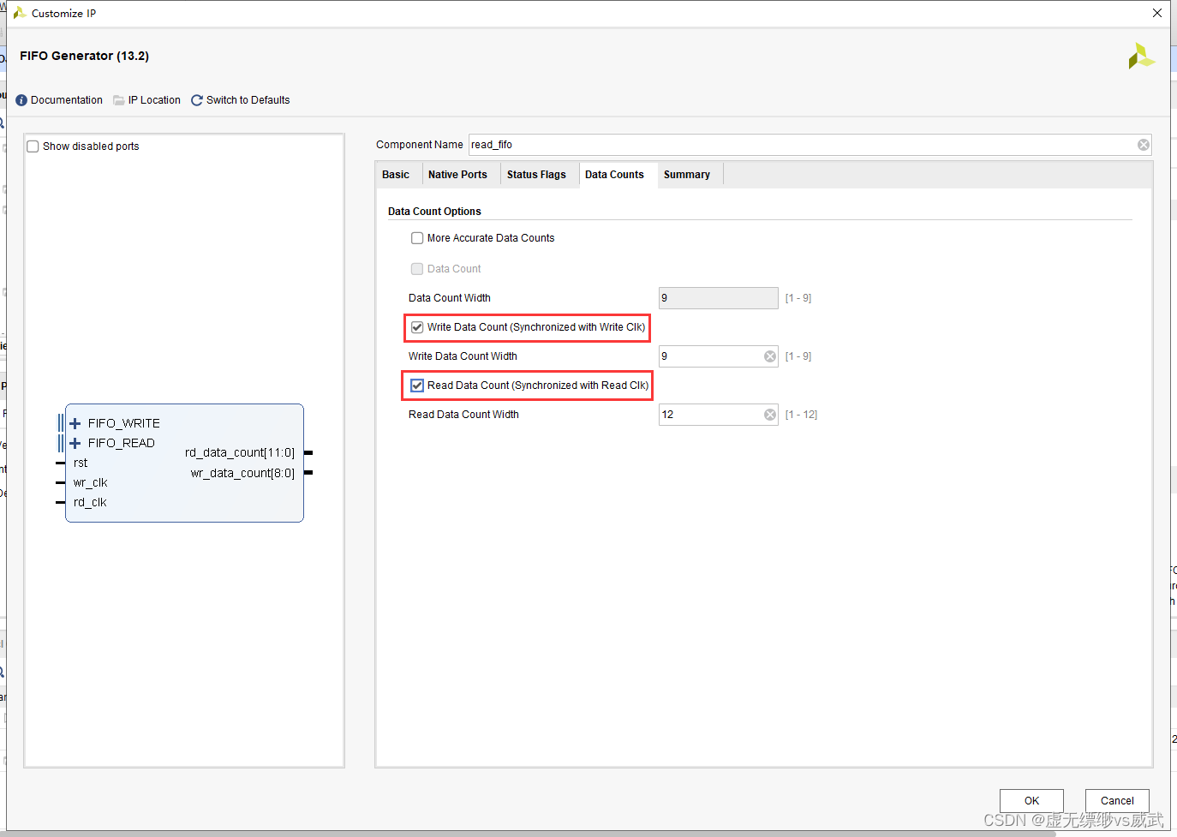
Task: Expand the FIFO_READ interface plus icon
Action: (75, 443)
